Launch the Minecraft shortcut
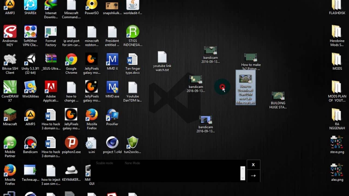349x196 pixels. [x=10, y=117]
